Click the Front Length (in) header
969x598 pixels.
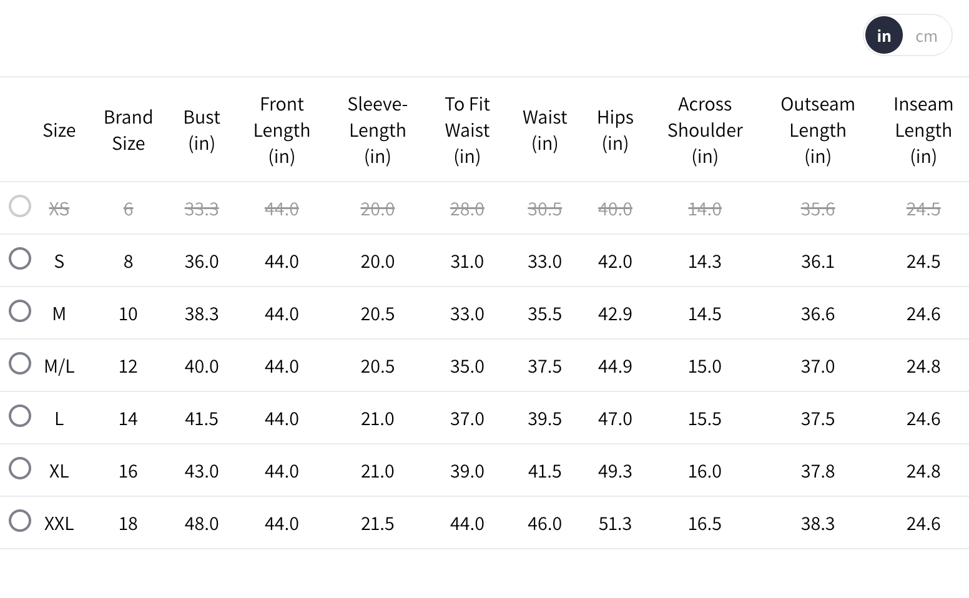(282, 130)
